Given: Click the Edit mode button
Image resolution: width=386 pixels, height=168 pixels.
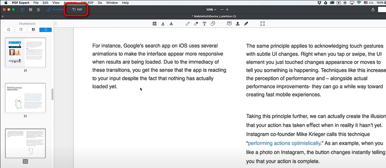Looking at the screenshot, I should (x=77, y=10).
